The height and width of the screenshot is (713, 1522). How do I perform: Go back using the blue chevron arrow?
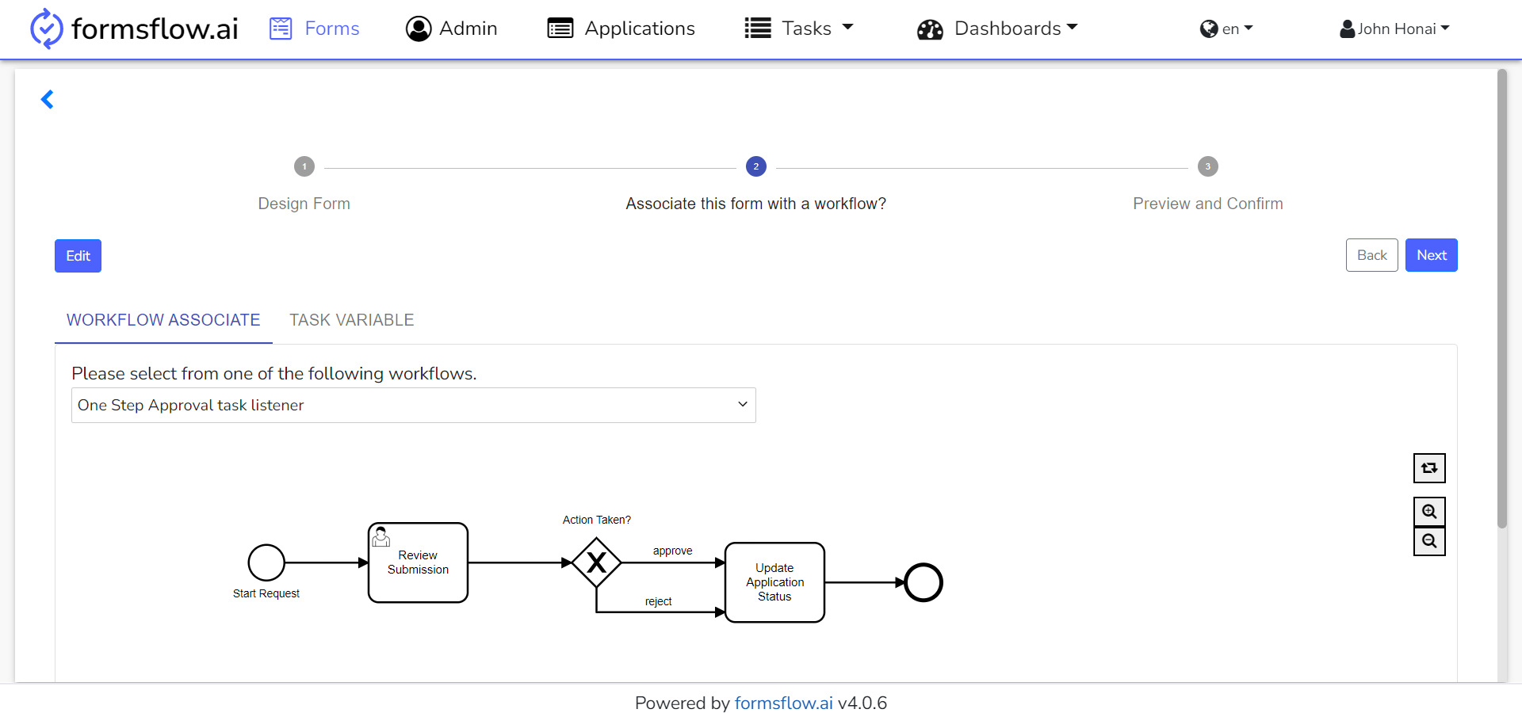pyautogui.click(x=48, y=99)
